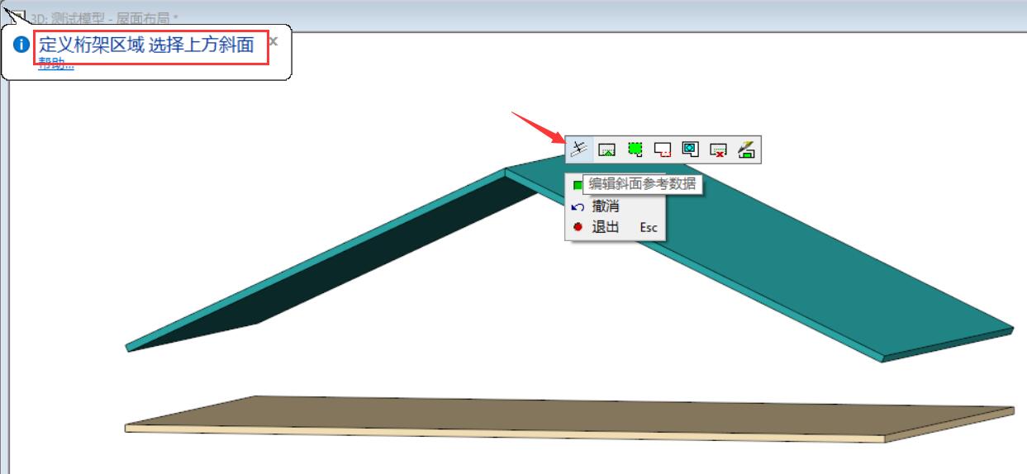Click the blue info icon in the balloon
This screenshot has height=474, width=1027.
pyautogui.click(x=22, y=44)
